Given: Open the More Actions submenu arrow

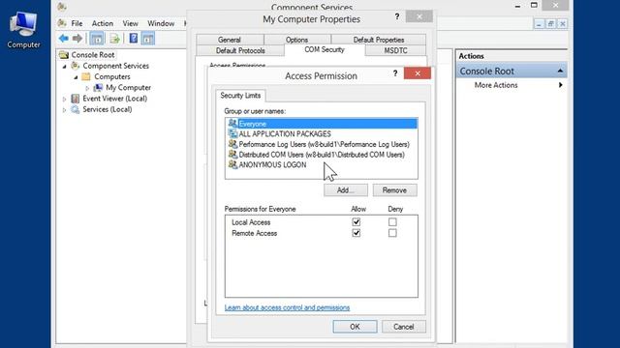Looking at the screenshot, I should [x=560, y=85].
